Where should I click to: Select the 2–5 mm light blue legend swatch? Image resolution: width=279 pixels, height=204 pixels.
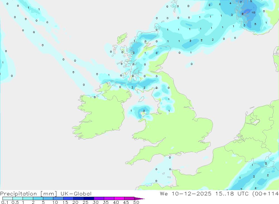(x=38, y=198)
